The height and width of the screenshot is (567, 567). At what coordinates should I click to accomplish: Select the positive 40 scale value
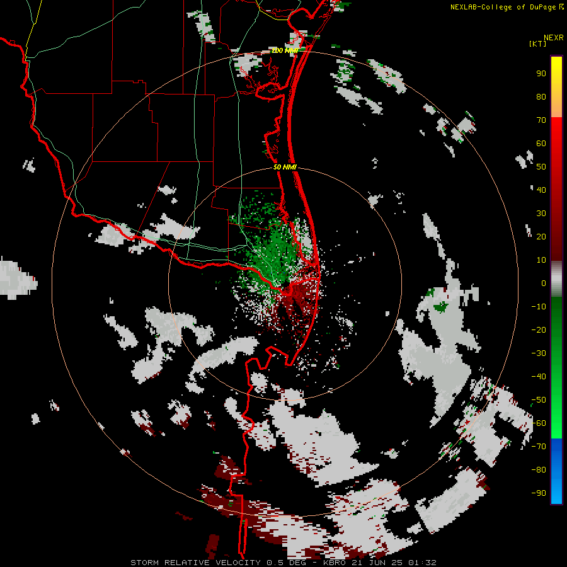[541, 190]
